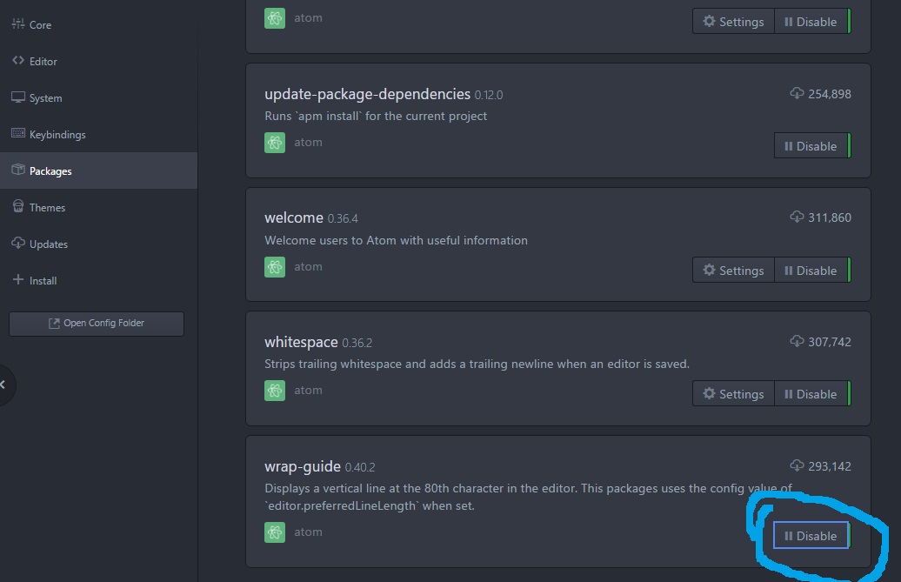This screenshot has width=901, height=582.
Task: Click atom avatar under update-package-dependencies
Action: coord(275,143)
